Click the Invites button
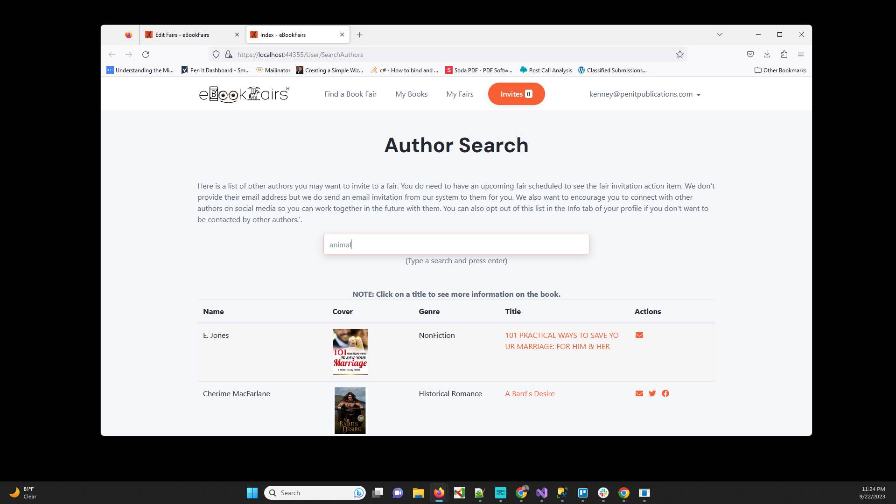896x504 pixels. click(516, 94)
